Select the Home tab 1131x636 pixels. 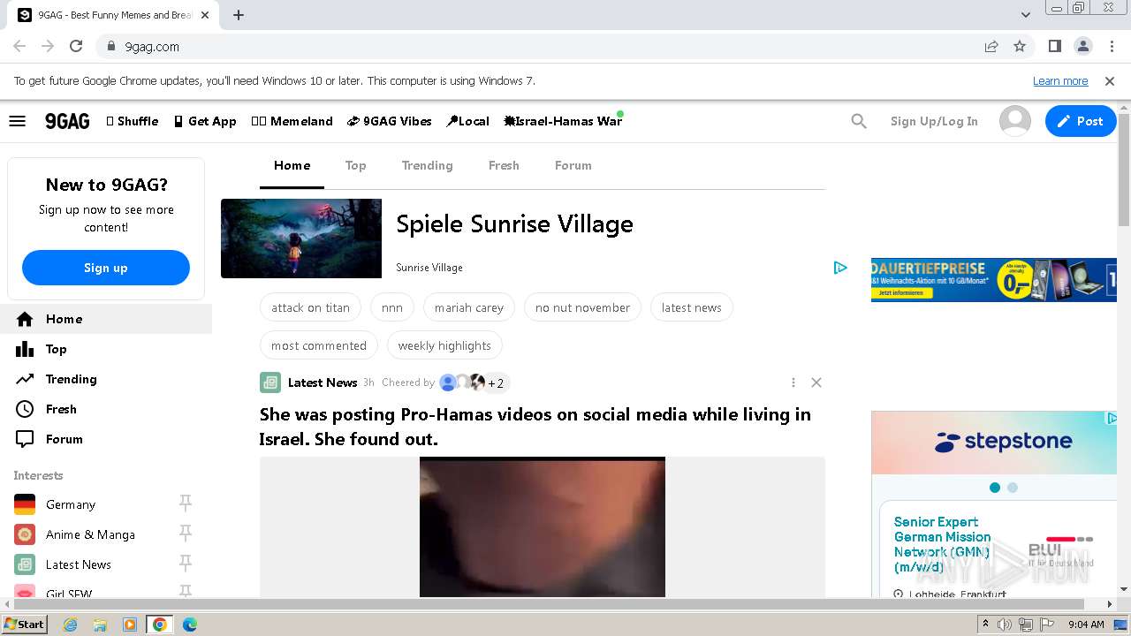[292, 165]
